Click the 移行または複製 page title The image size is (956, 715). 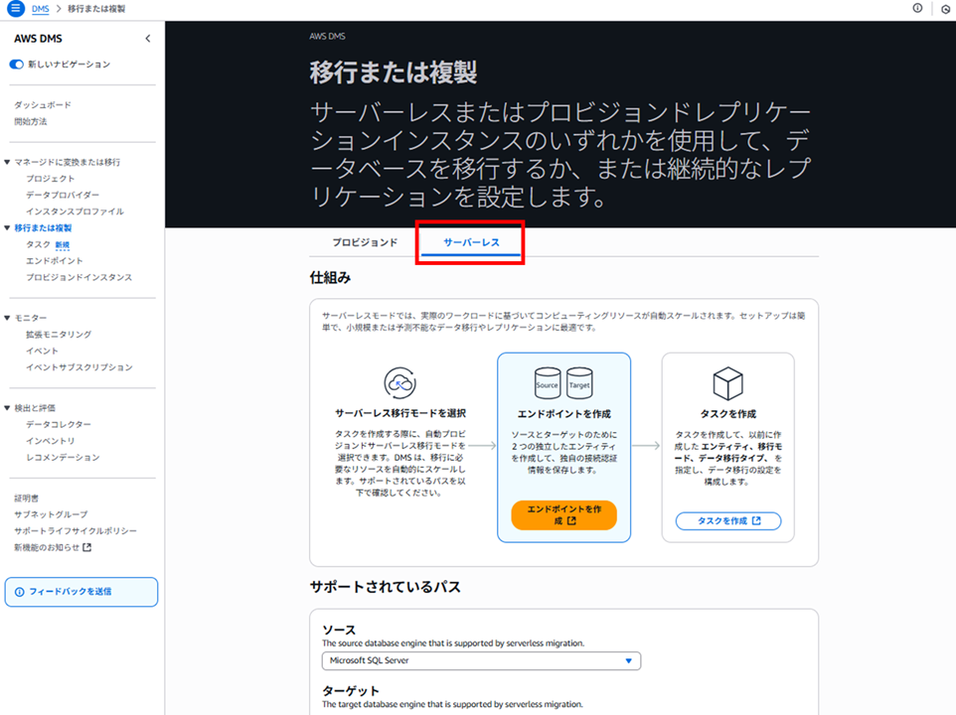pyautogui.click(x=394, y=71)
